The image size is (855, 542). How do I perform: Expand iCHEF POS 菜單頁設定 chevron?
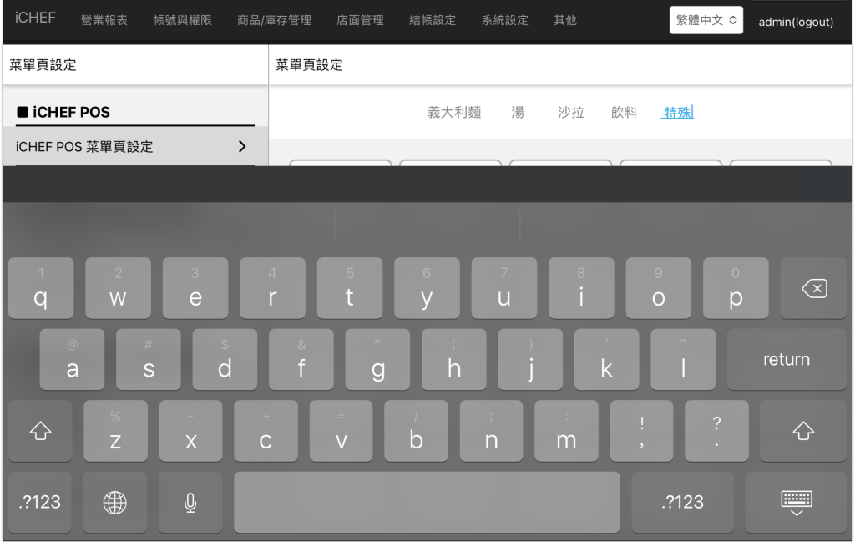[242, 146]
